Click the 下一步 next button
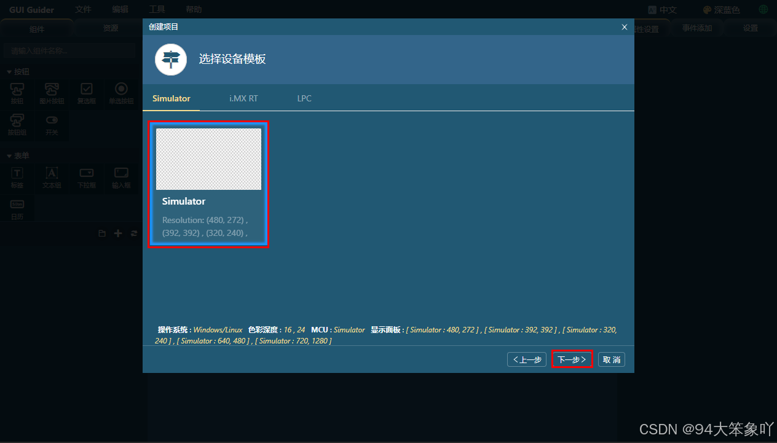 pyautogui.click(x=572, y=359)
